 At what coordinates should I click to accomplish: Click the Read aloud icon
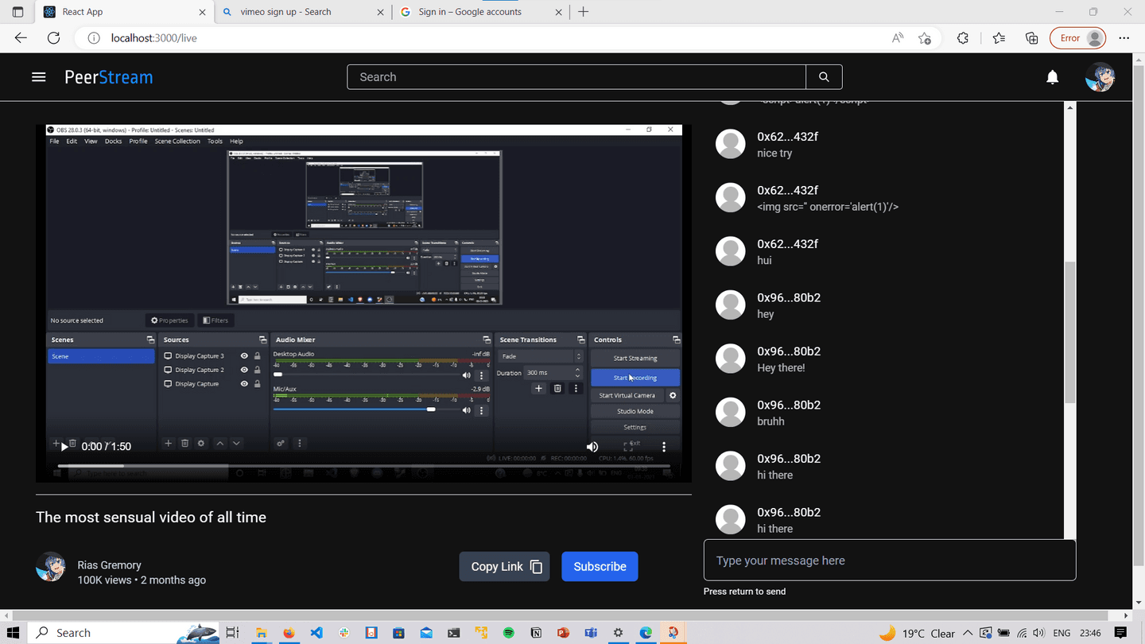tap(898, 38)
